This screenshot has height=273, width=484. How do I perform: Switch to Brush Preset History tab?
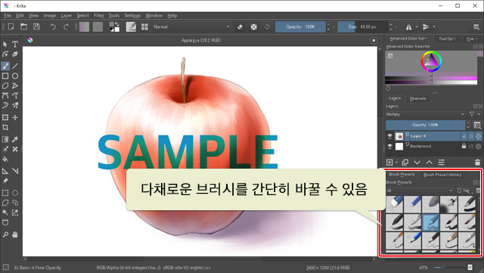click(x=442, y=175)
